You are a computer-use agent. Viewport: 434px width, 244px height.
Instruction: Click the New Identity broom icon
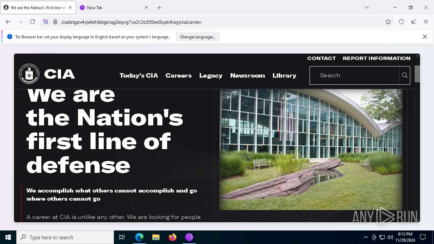coord(414,22)
